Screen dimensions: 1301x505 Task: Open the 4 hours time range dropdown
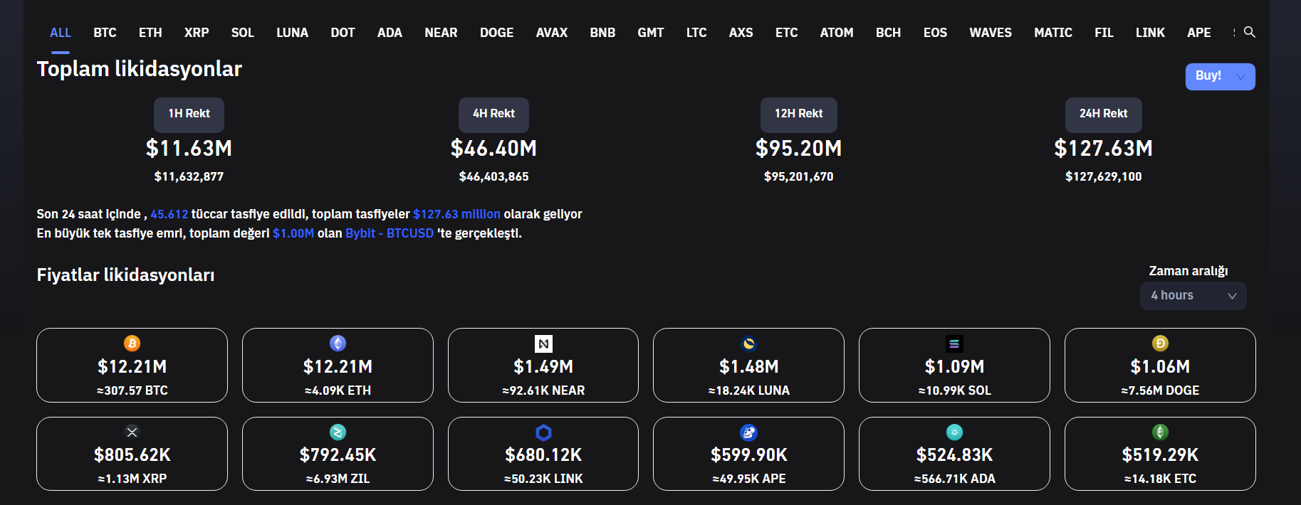point(1193,296)
